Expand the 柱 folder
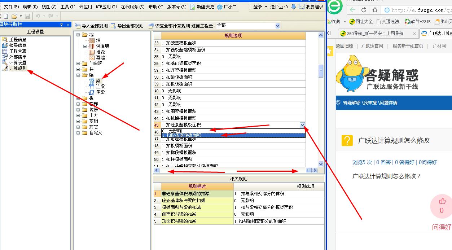The width and height of the screenshot is (452, 250). [78, 69]
